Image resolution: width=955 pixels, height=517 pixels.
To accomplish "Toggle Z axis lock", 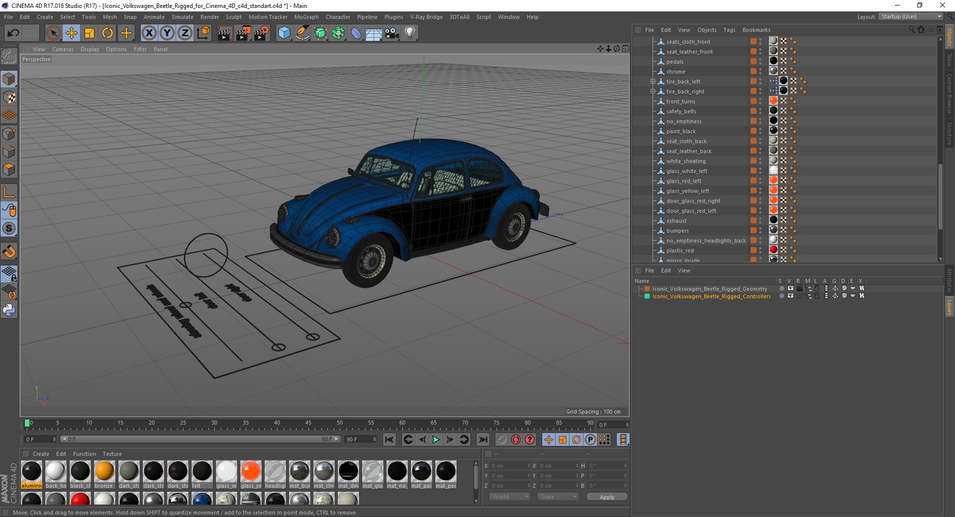I will (x=185, y=33).
